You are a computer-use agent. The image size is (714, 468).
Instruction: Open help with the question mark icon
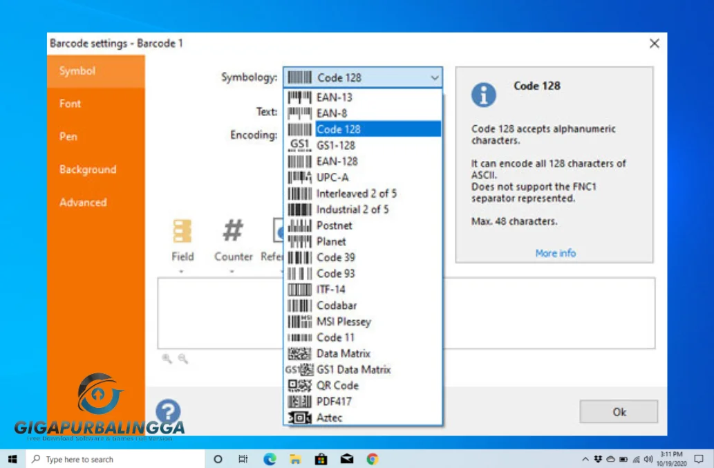(x=168, y=411)
